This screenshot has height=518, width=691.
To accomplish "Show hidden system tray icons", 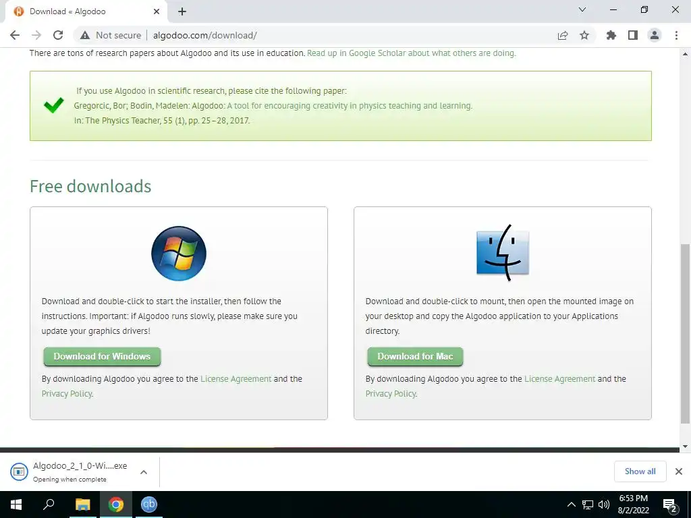I will (571, 505).
